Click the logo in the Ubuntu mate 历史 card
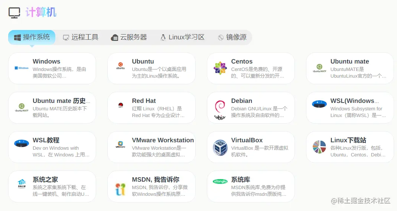397x211 pixels. [x=22, y=107]
